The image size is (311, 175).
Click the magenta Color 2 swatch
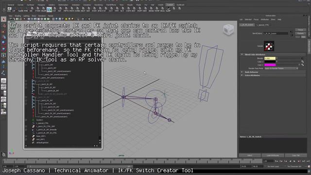tap(270, 65)
